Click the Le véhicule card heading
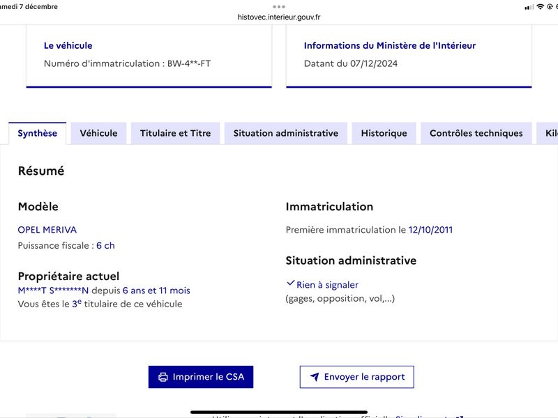 pos(68,45)
